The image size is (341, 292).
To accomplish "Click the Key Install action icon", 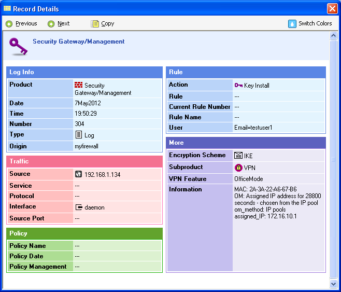I will (x=238, y=85).
